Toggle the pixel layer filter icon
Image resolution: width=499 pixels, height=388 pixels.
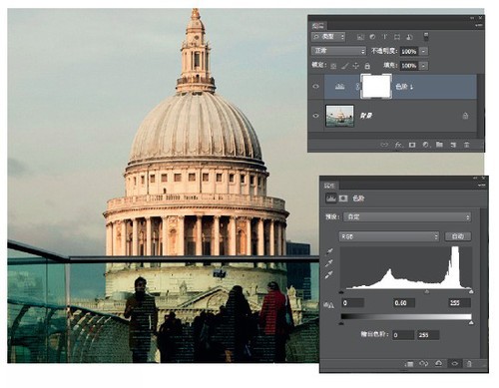[x=360, y=37]
